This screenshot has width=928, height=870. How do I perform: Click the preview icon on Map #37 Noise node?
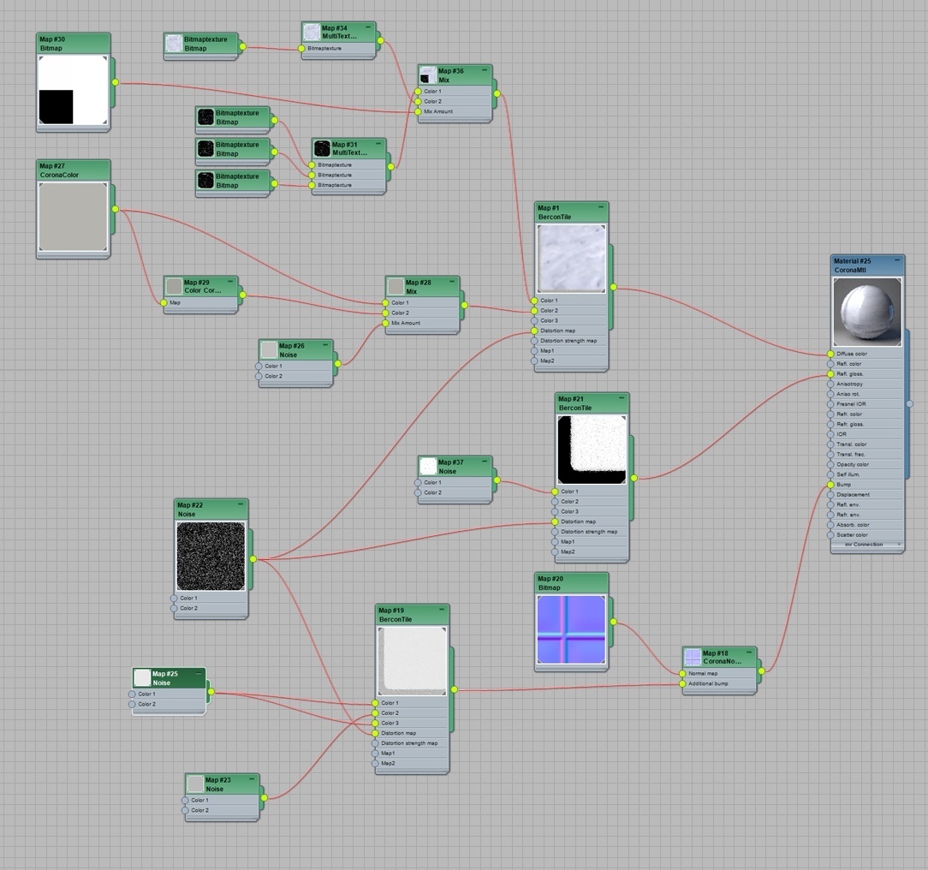[x=428, y=467]
